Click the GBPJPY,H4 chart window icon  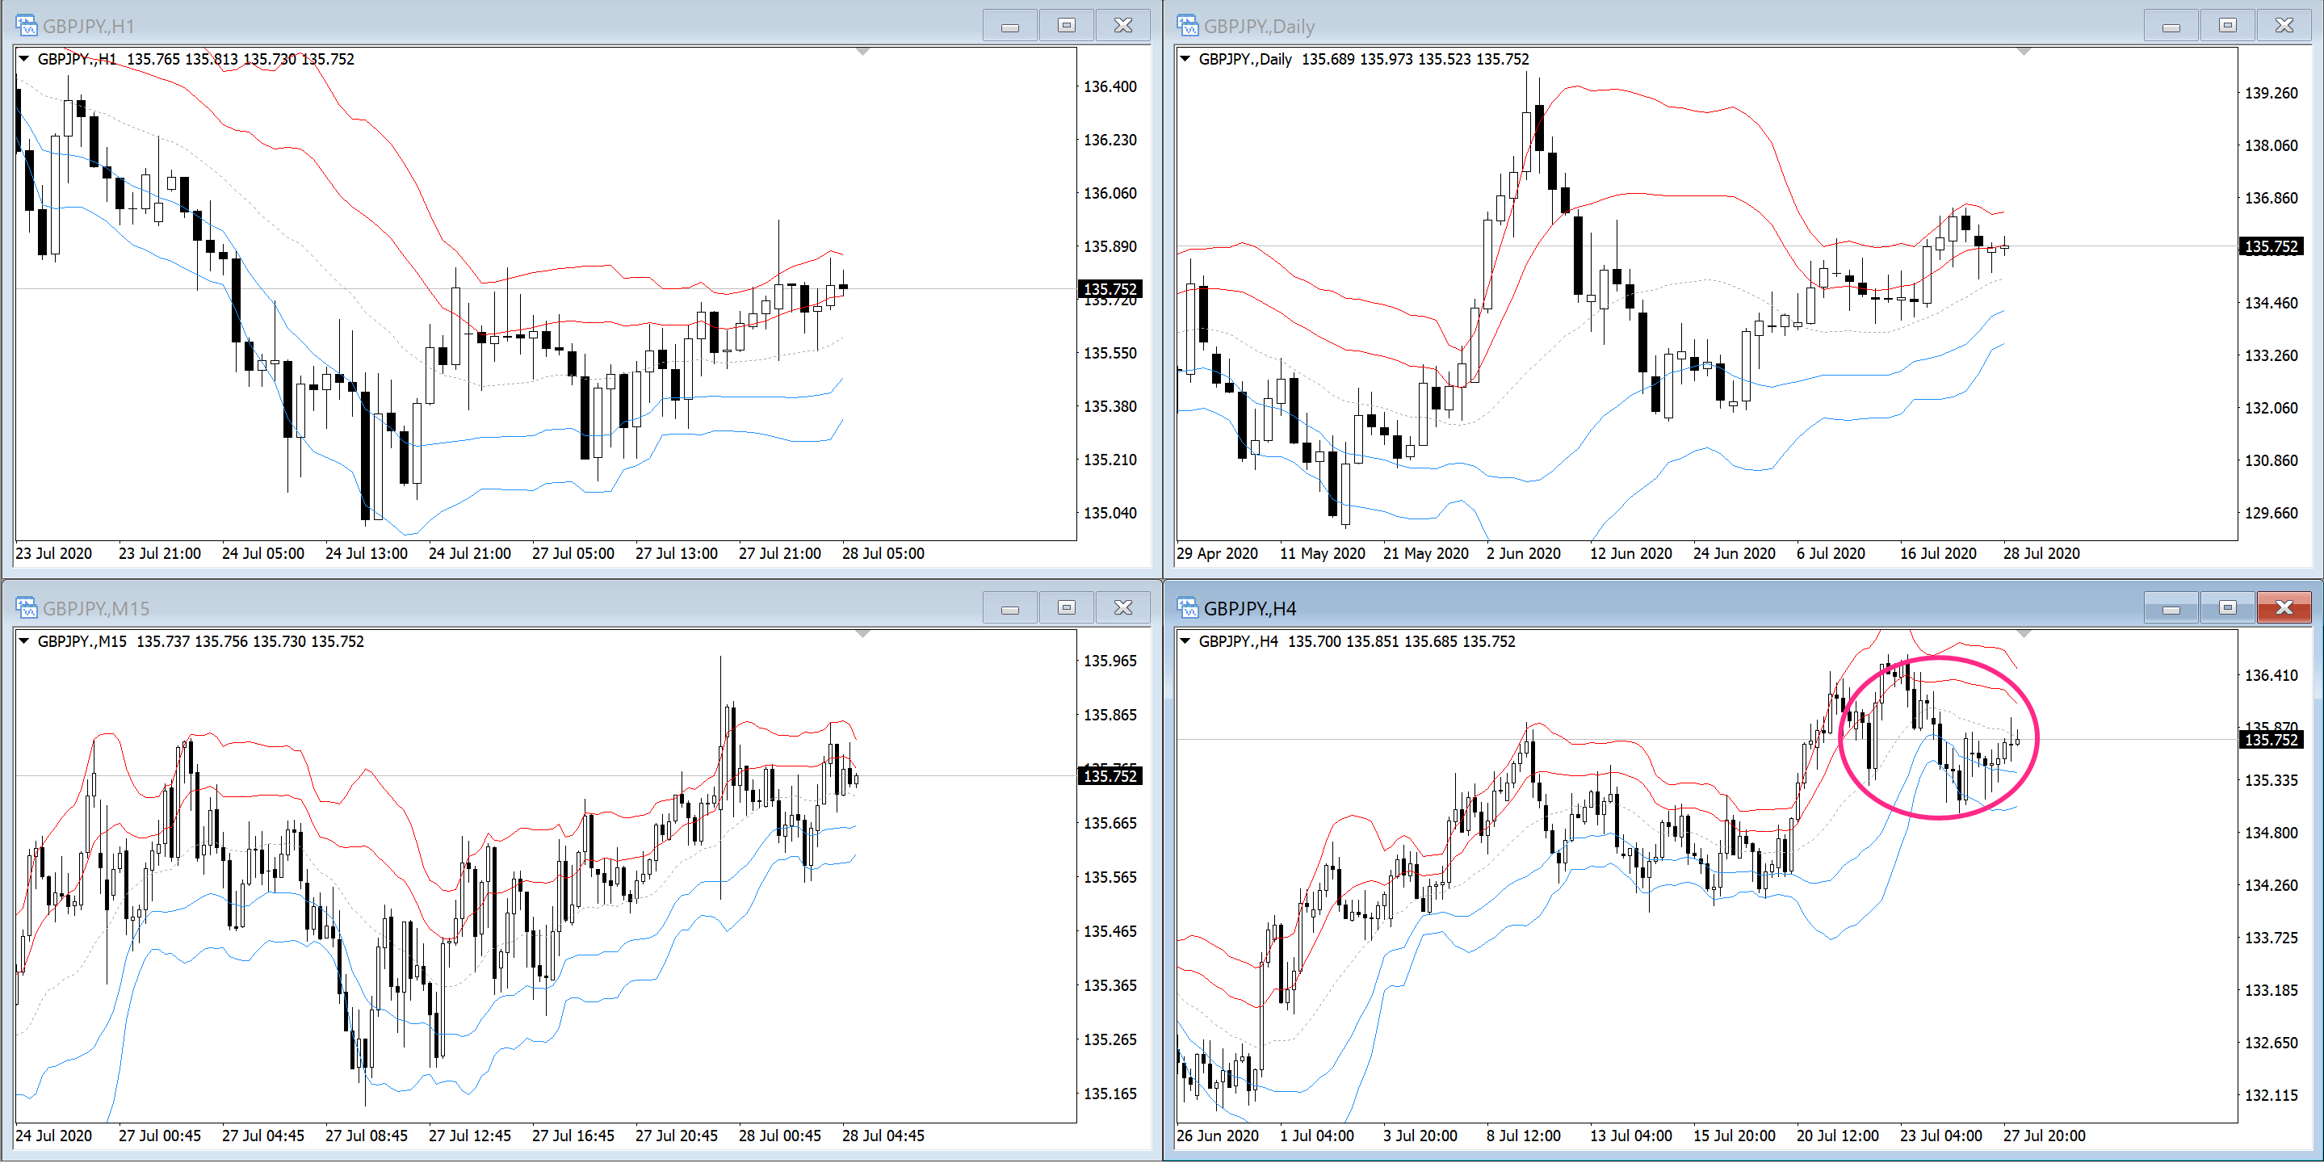point(1187,608)
